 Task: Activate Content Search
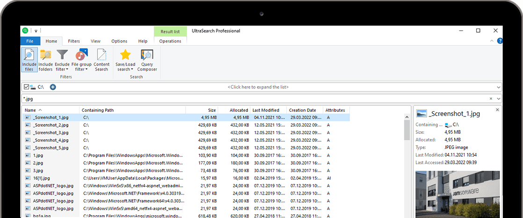[x=102, y=60]
